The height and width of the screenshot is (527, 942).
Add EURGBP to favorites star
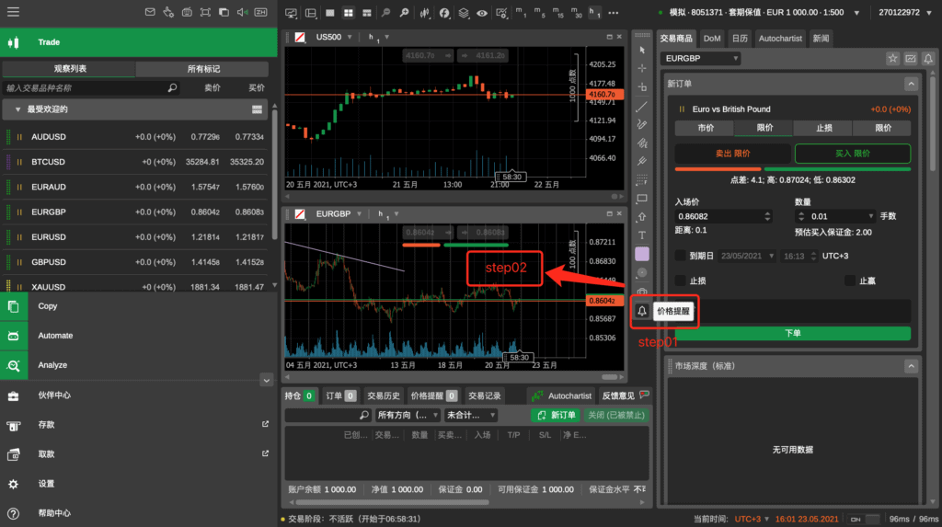[x=892, y=58]
